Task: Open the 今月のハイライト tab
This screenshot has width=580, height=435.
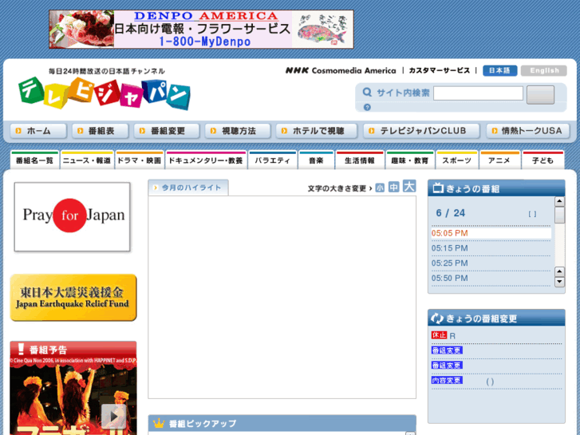Action: tap(188, 188)
